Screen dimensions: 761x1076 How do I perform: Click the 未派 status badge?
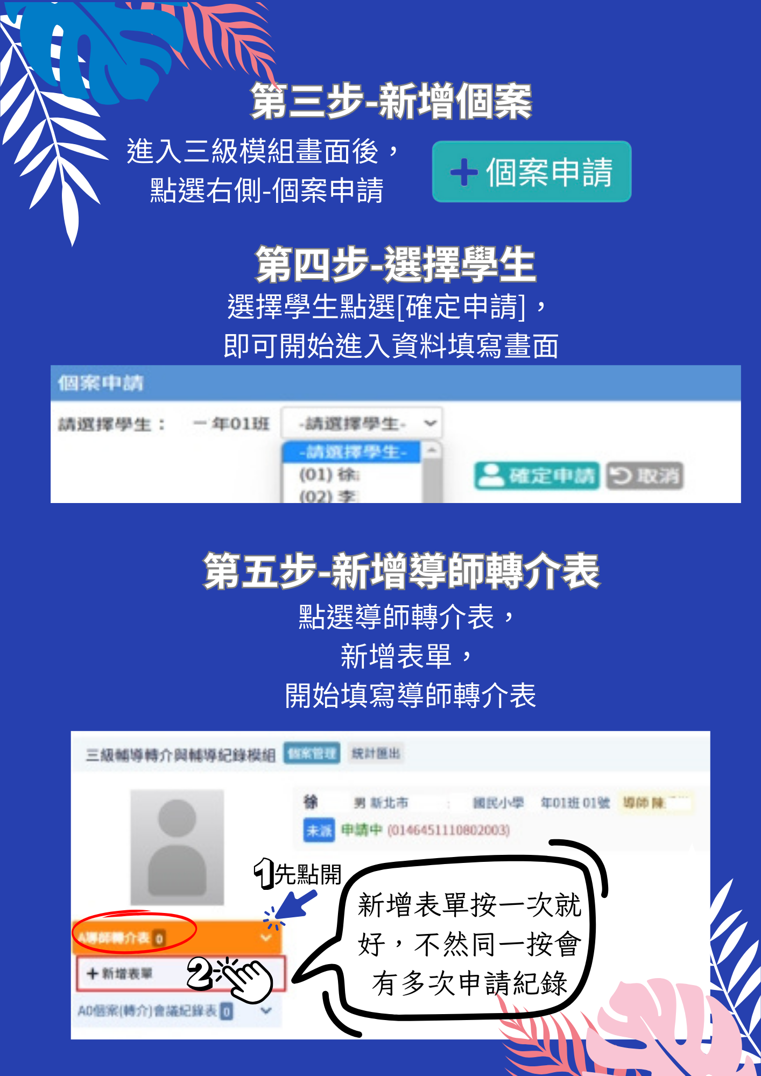pyautogui.click(x=319, y=831)
